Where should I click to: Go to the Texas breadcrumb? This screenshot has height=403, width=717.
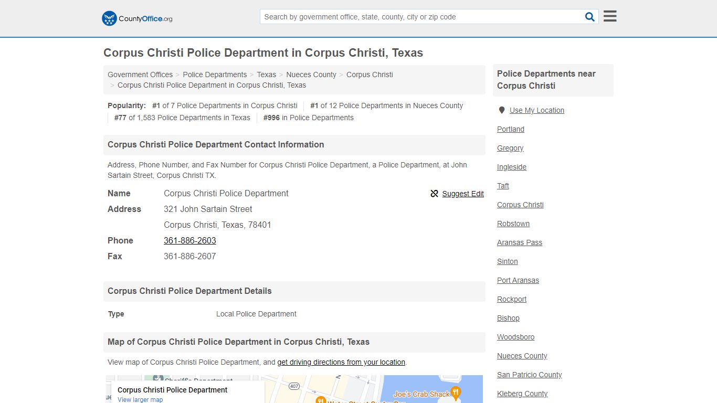(x=266, y=75)
